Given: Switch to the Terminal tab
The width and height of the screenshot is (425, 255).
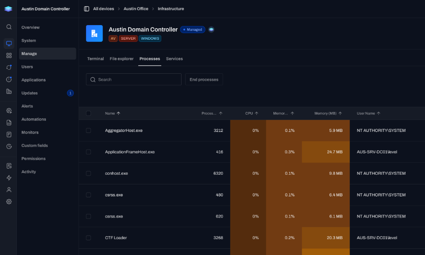Looking at the screenshot, I should (x=95, y=59).
